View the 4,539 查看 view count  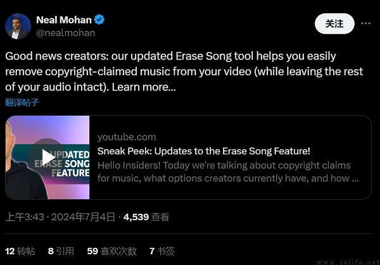146,217
